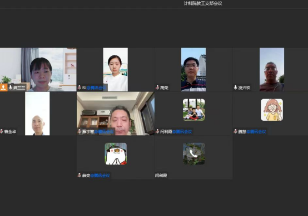The image size is (308, 216).
Task: Click the @腾讯会议 link after 魏慧
Action: [x=256, y=131]
